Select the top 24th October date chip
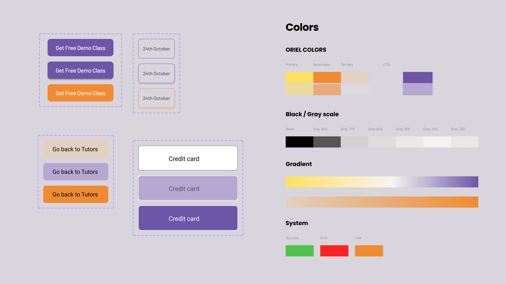Viewport: 506px width, 284px height. pyautogui.click(x=156, y=49)
